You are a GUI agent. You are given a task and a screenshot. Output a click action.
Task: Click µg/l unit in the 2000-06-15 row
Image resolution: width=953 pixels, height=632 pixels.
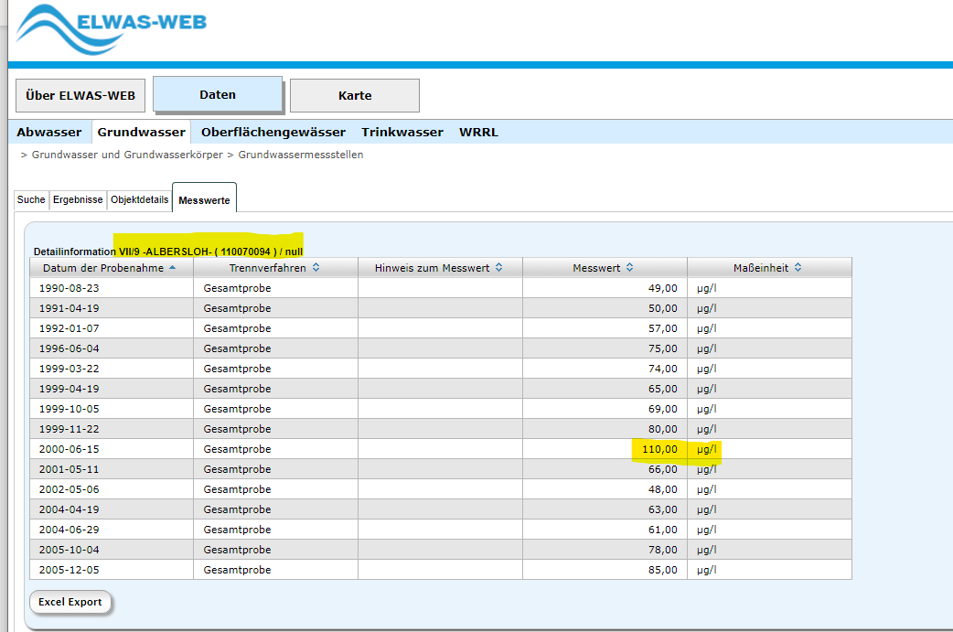(x=707, y=449)
